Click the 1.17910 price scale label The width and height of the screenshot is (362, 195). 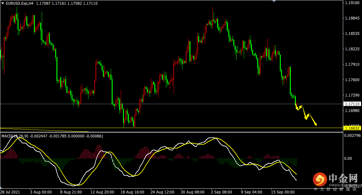click(352, 64)
